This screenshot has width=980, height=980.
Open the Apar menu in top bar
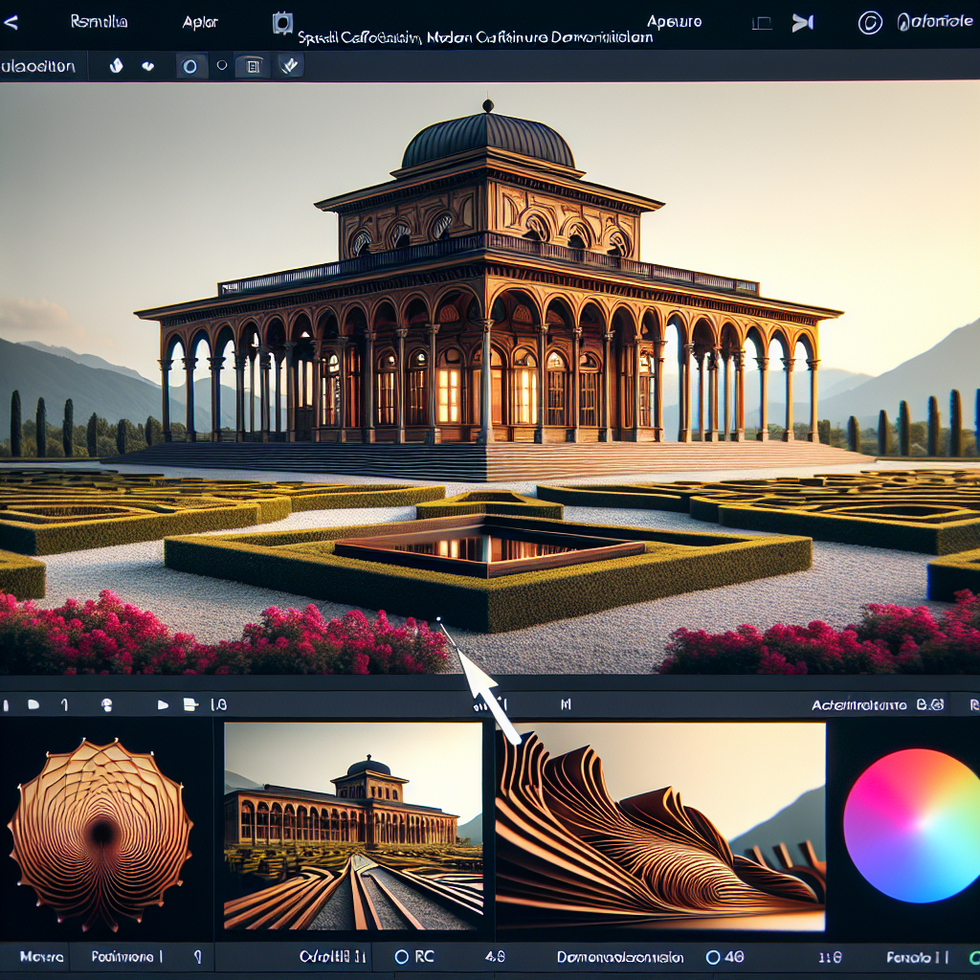pos(200,22)
